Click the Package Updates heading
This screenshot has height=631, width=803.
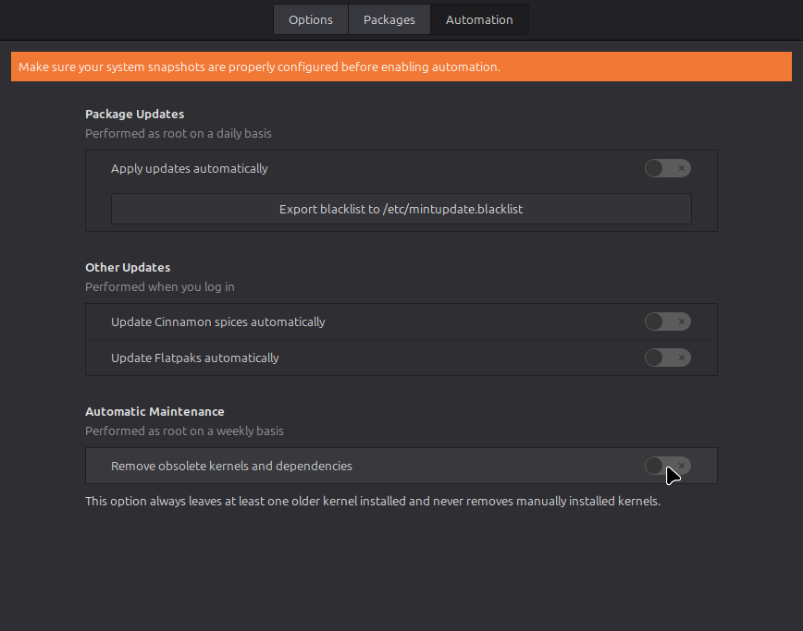[135, 114]
